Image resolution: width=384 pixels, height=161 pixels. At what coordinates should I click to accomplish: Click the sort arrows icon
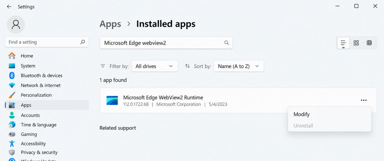(x=187, y=66)
